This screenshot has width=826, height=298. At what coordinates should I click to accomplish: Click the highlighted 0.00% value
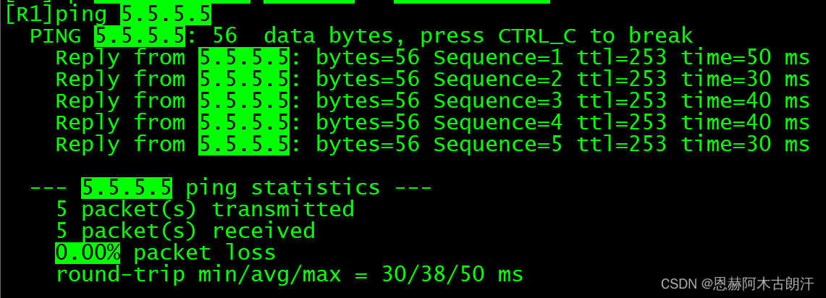[88, 253]
